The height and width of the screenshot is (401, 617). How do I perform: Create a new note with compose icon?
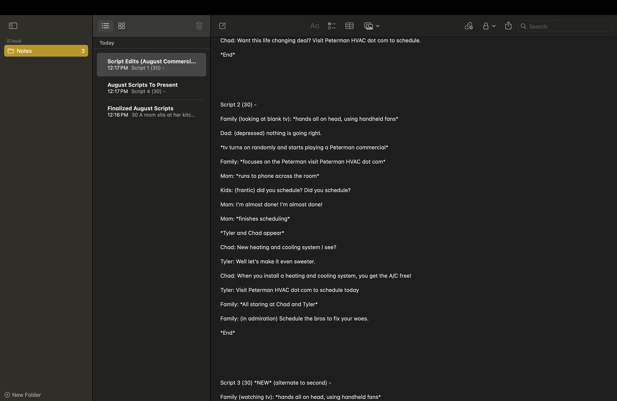pos(222,26)
